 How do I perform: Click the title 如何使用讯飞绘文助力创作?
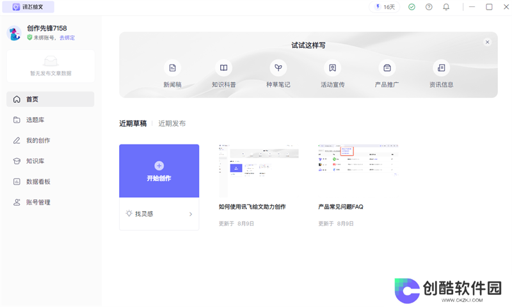(252, 207)
